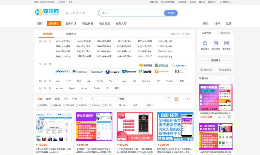This screenshot has height=155, width=260.
Task: Open the 交易流程 process icon
Action: (226, 43)
